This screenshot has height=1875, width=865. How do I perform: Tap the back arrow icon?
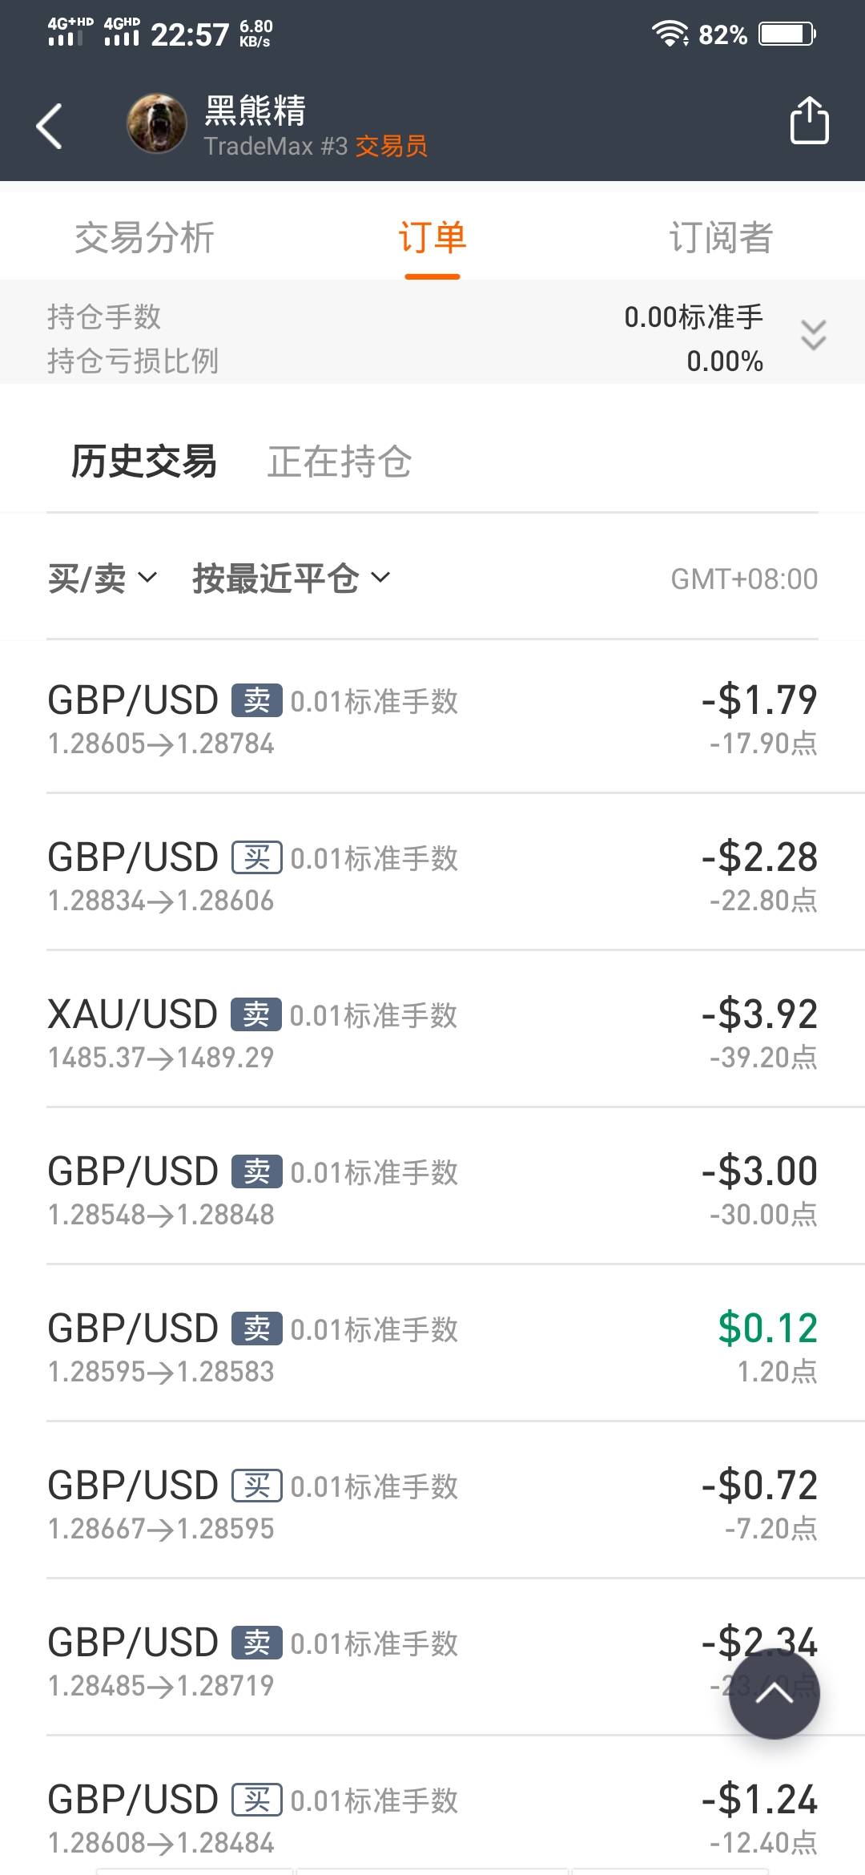(50, 126)
